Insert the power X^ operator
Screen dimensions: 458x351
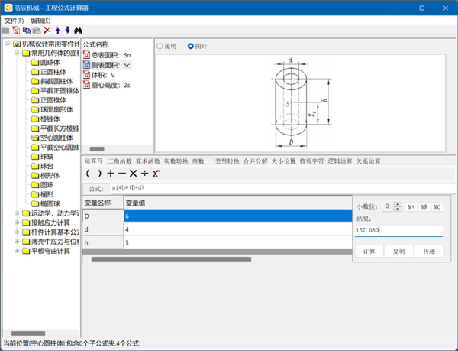click(156, 174)
